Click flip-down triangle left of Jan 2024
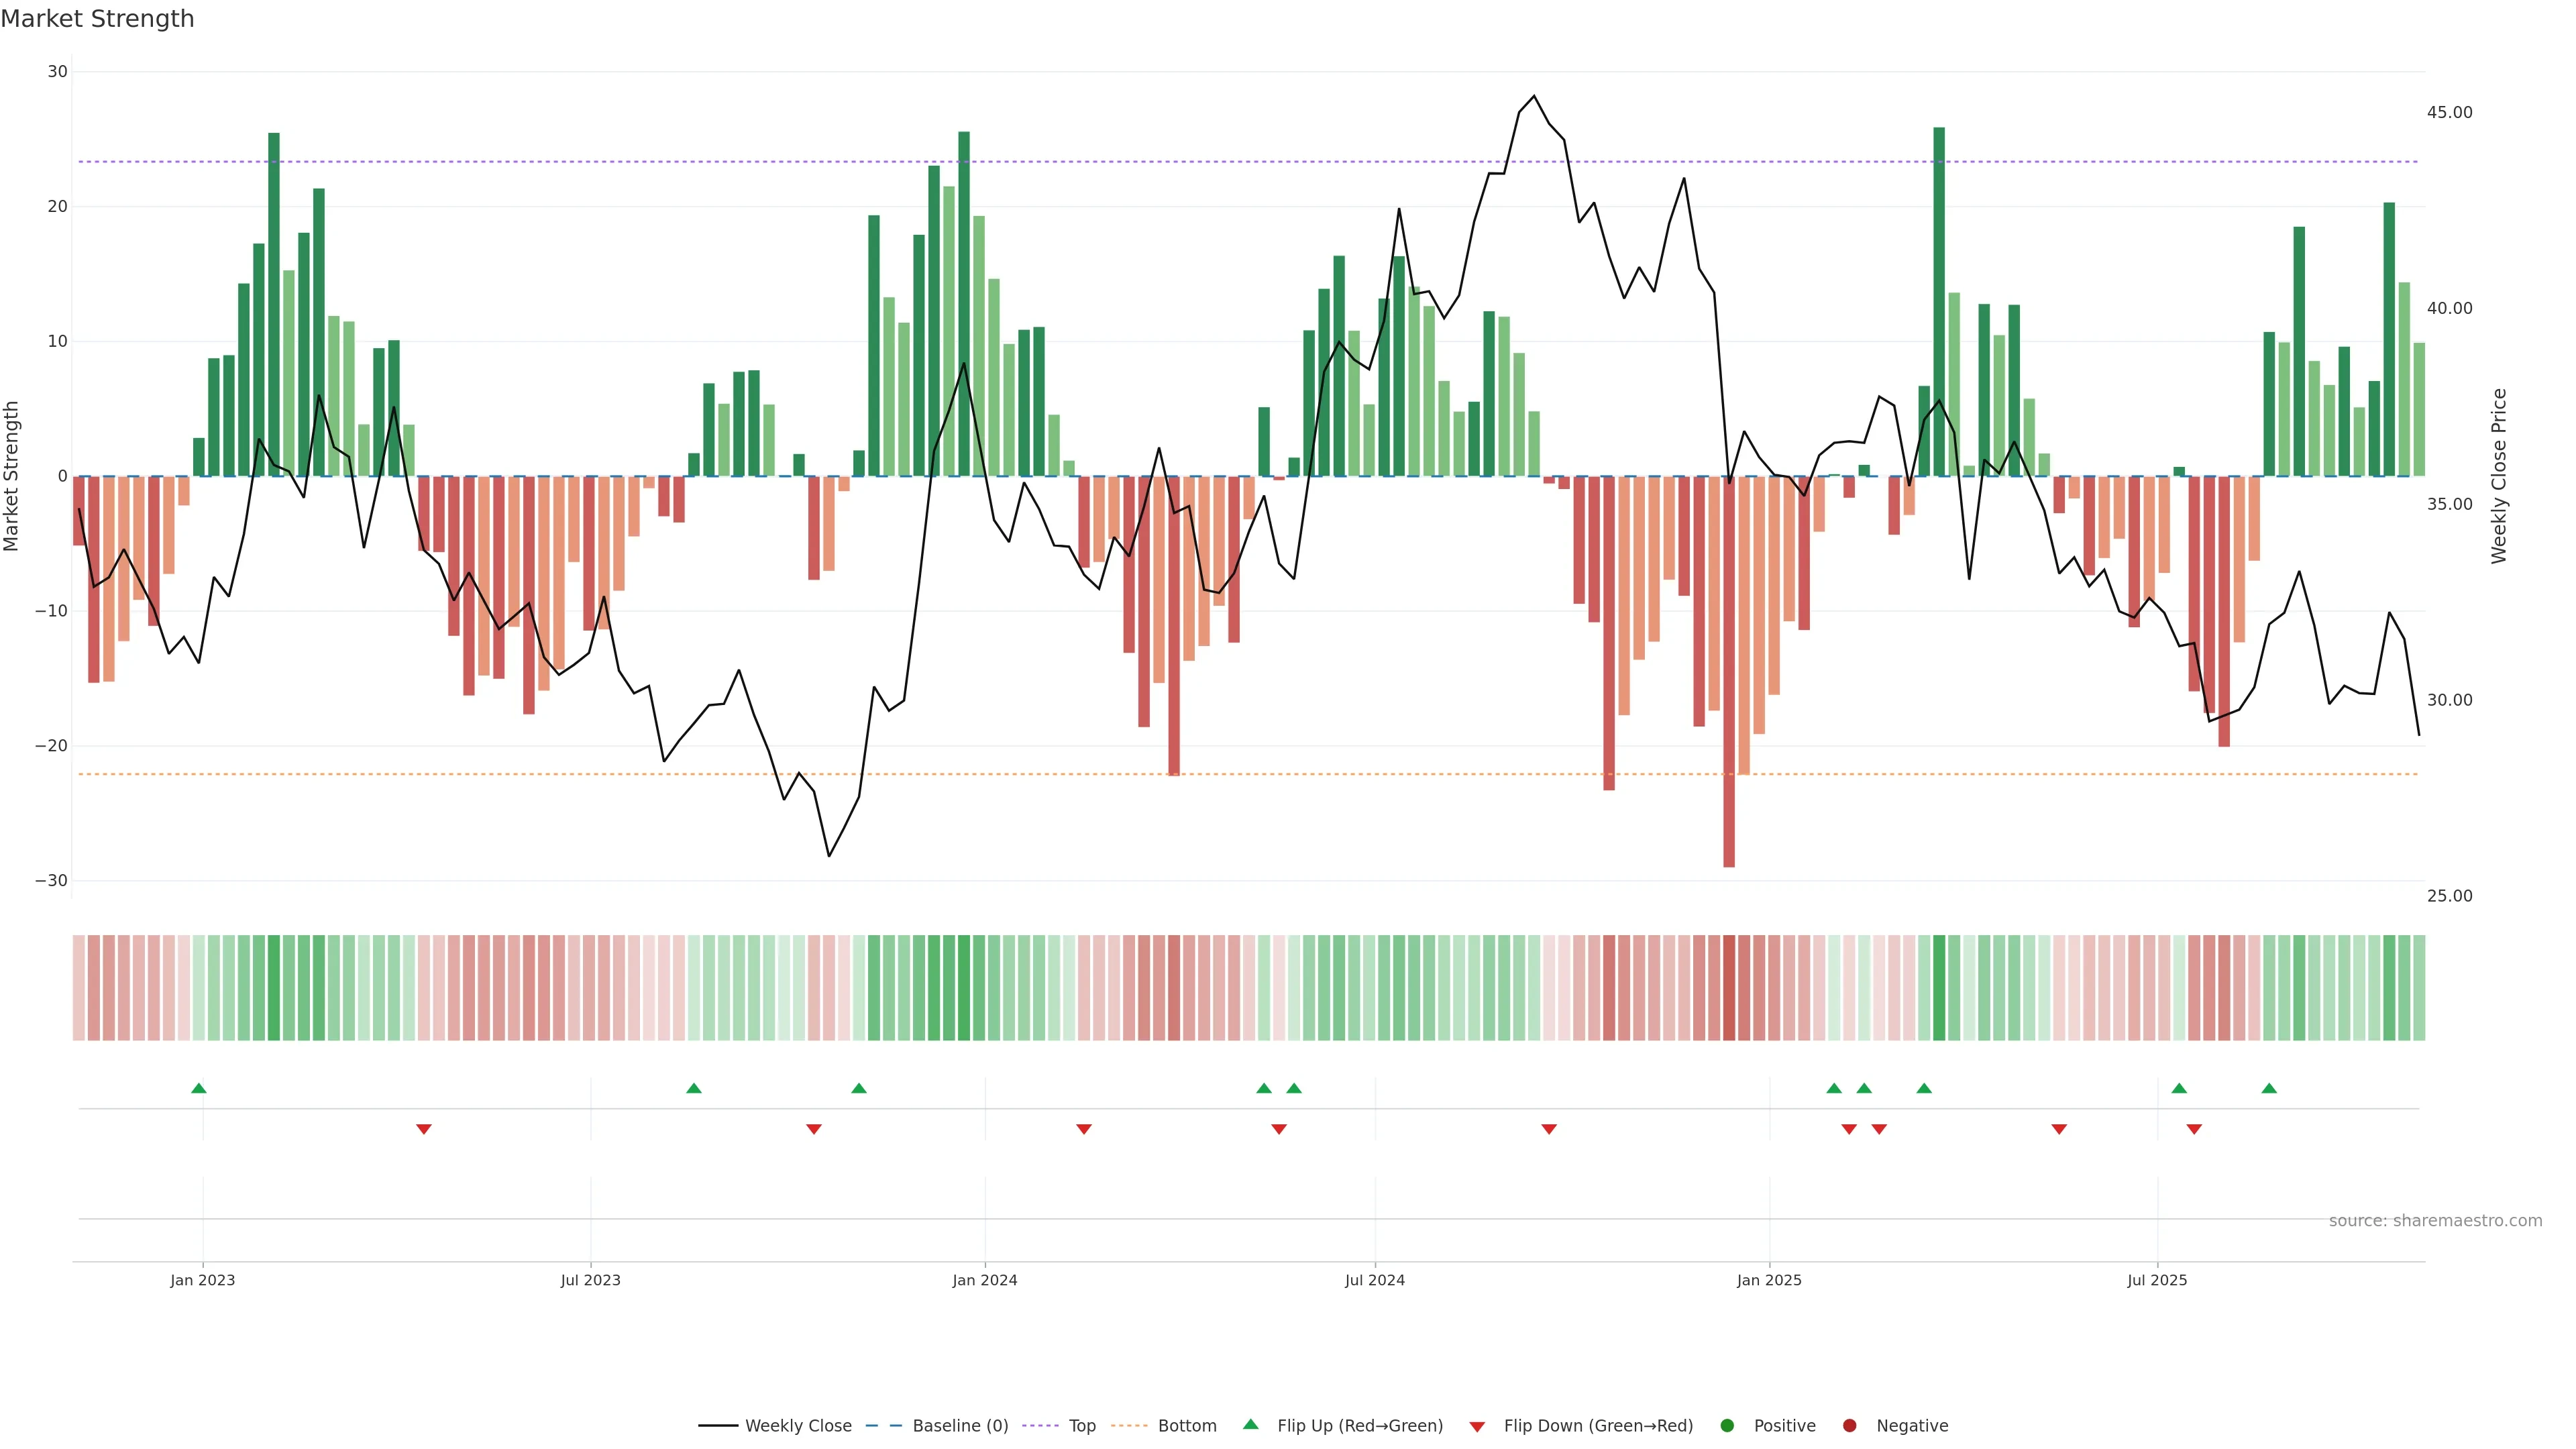2576x1449 pixels. point(814,1129)
